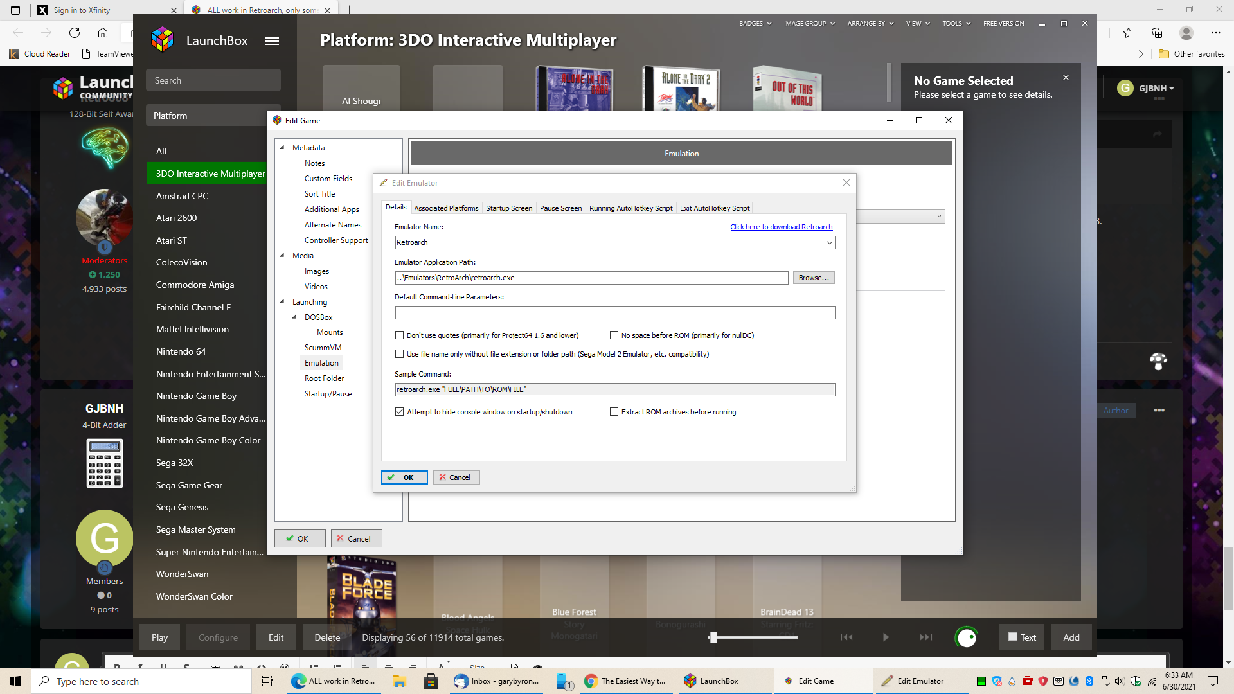Click OK in Edit Game window
1234x694 pixels.
[300, 539]
